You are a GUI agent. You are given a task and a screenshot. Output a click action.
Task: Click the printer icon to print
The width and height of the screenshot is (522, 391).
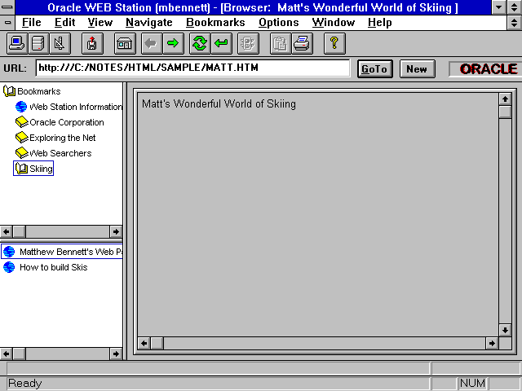coord(302,43)
